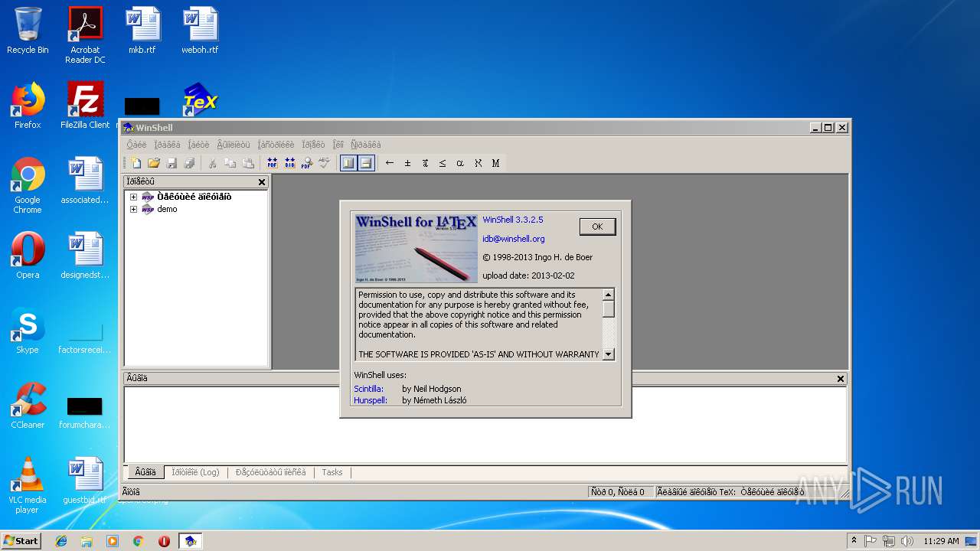Image resolution: width=980 pixels, height=551 pixels.
Task: Open the 'Âûïîëíèòü' menu, fourth in the menu bar
Action: (233, 145)
